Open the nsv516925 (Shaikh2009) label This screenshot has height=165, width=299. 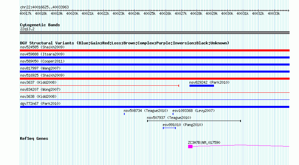pyautogui.click(x=42, y=75)
